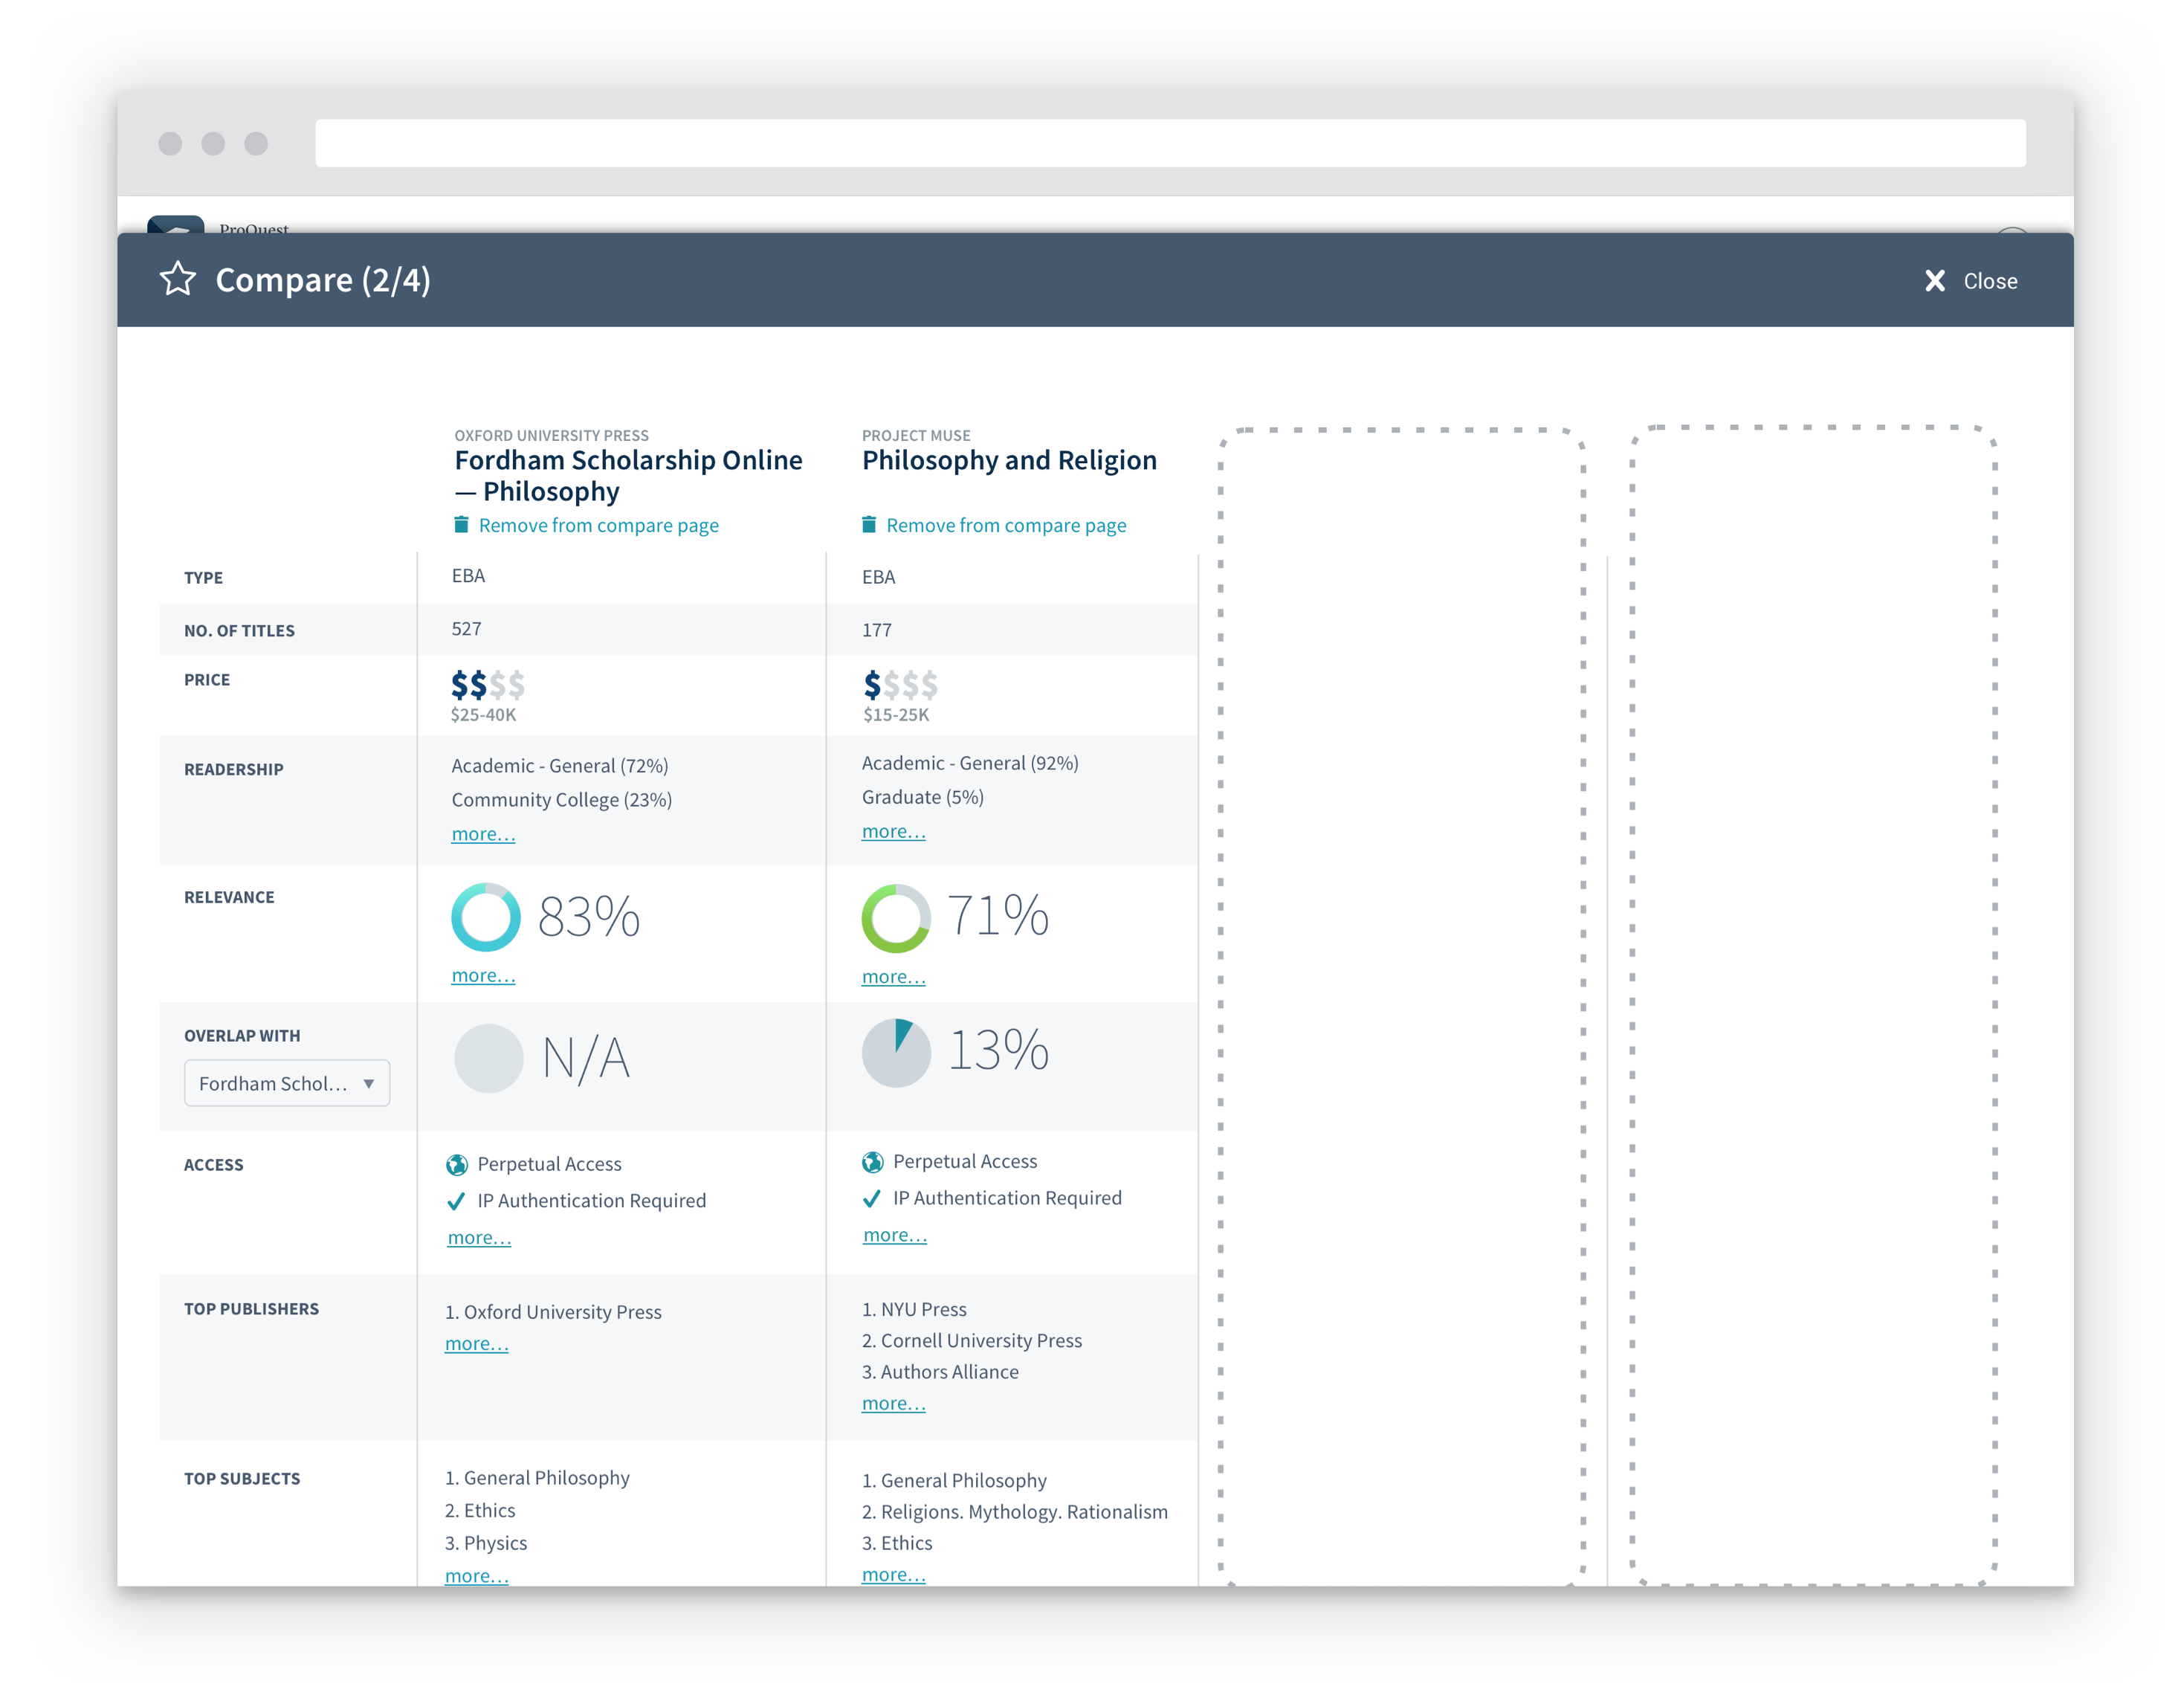Screen dimensions: 2184x1698
Task: Expand more readership under Graduate (5%)
Action: pos(894,831)
